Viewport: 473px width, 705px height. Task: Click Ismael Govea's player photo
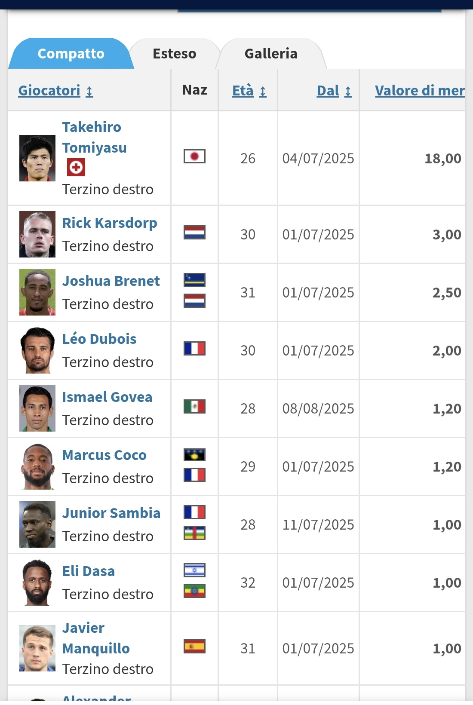(37, 408)
